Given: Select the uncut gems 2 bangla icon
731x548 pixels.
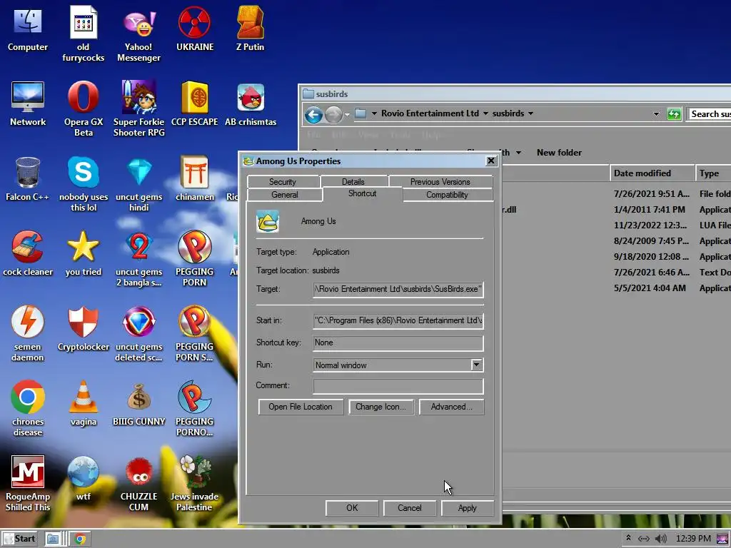Looking at the screenshot, I should coord(138,260).
